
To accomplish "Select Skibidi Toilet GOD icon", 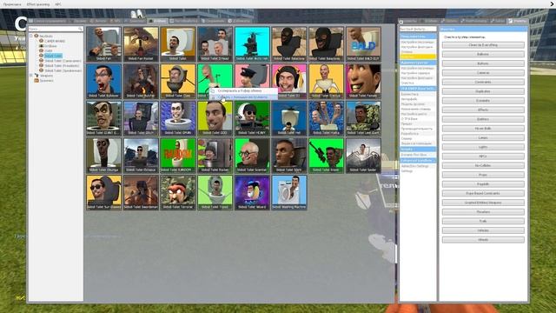I will tap(215, 118).
